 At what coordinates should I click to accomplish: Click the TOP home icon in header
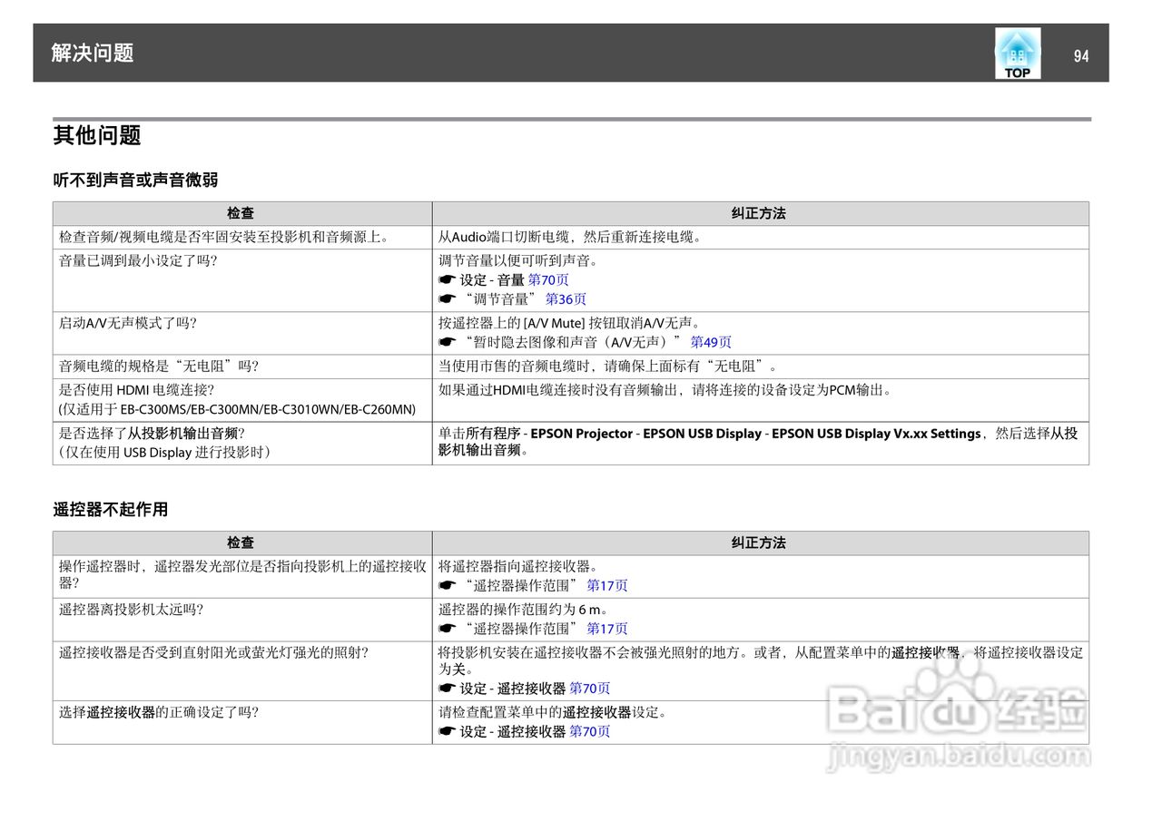(x=1018, y=54)
